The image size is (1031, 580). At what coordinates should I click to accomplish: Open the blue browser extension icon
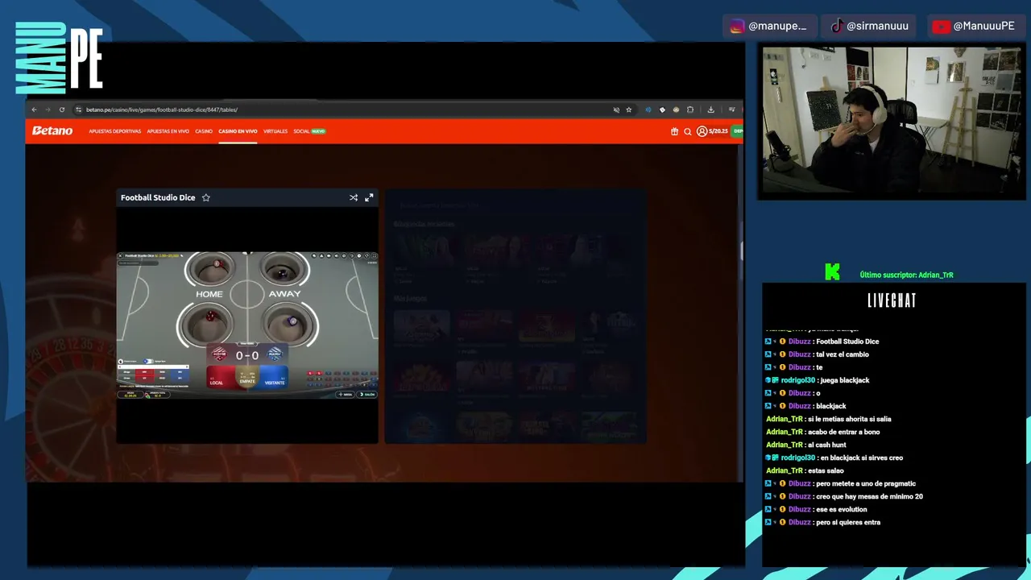click(x=648, y=110)
